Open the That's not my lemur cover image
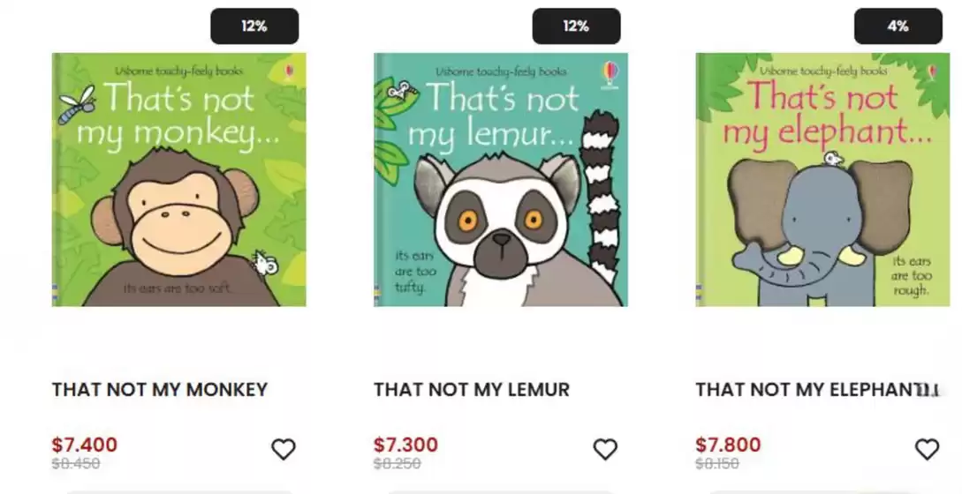The height and width of the screenshot is (494, 962). pyautogui.click(x=501, y=180)
